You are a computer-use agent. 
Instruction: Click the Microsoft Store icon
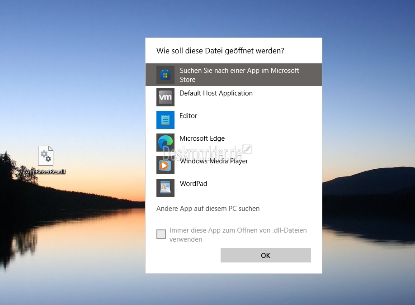(x=165, y=75)
